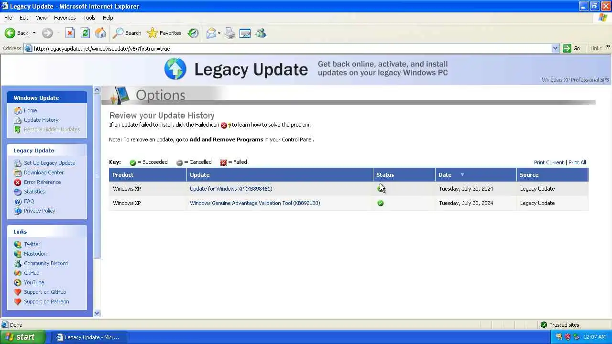Click the Statistics sidebar icon
Image resolution: width=612 pixels, height=344 pixels.
click(x=18, y=192)
